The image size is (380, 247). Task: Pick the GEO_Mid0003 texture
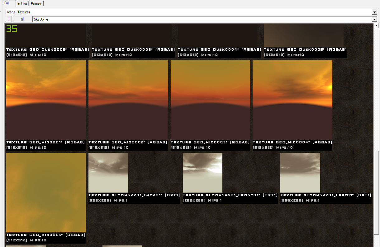click(x=210, y=99)
